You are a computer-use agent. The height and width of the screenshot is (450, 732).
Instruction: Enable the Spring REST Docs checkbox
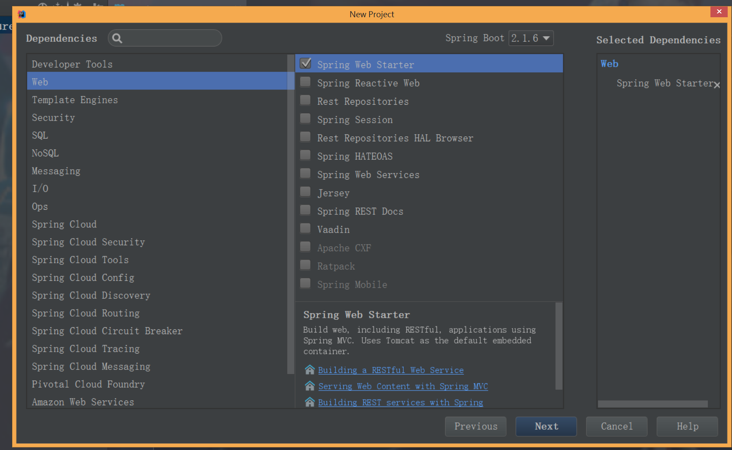[305, 210]
